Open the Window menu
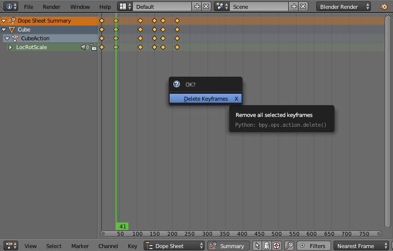 [x=80, y=7]
